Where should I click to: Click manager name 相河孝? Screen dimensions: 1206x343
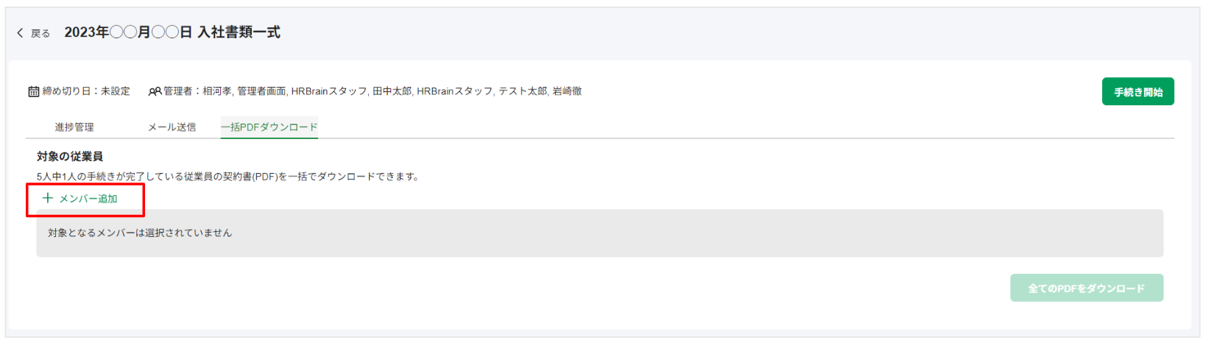(x=217, y=91)
